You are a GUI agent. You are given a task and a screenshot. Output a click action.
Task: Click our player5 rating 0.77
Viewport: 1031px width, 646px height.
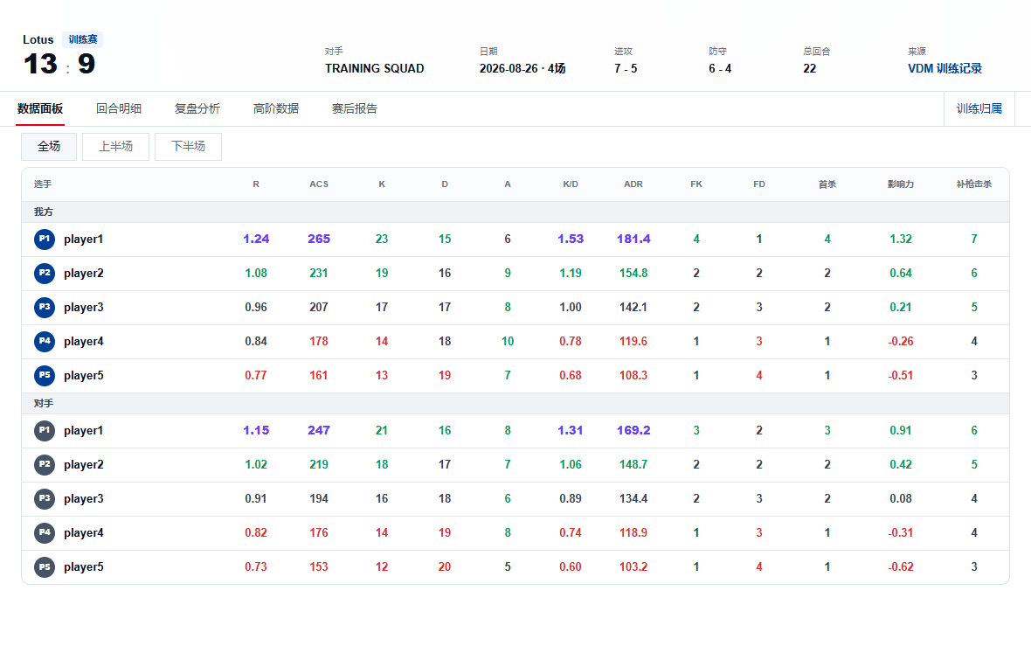(256, 376)
